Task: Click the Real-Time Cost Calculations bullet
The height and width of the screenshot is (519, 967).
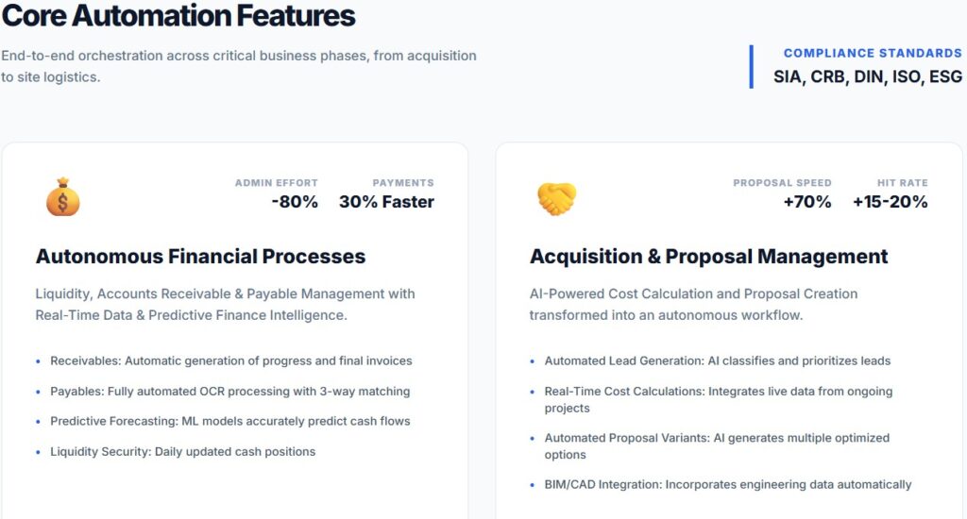Action: tap(718, 399)
